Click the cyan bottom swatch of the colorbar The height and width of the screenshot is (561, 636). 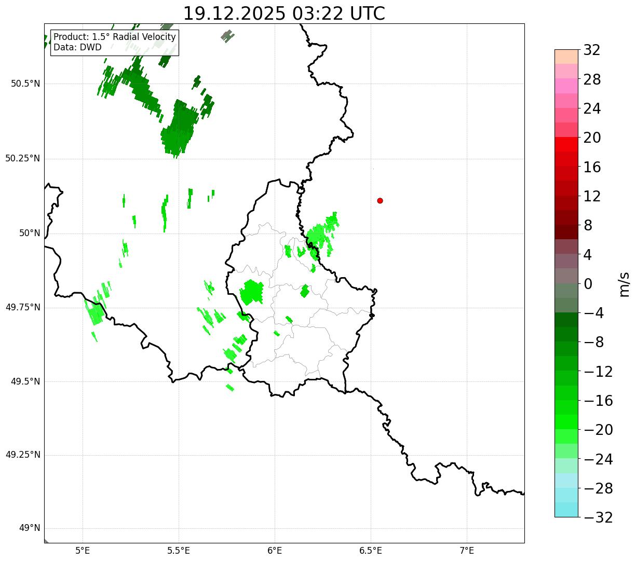(566, 510)
